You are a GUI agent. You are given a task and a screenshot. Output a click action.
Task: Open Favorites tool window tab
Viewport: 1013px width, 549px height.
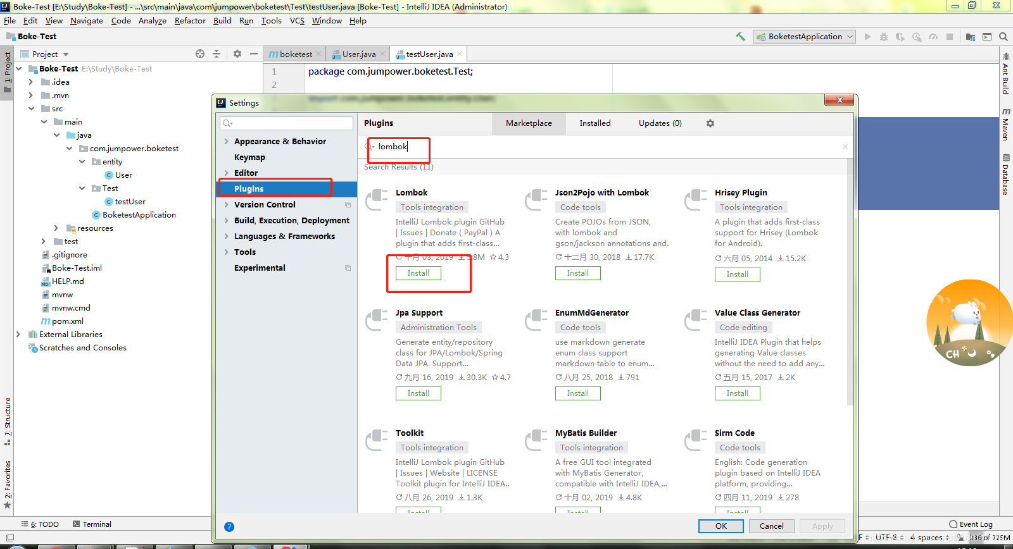8,484
